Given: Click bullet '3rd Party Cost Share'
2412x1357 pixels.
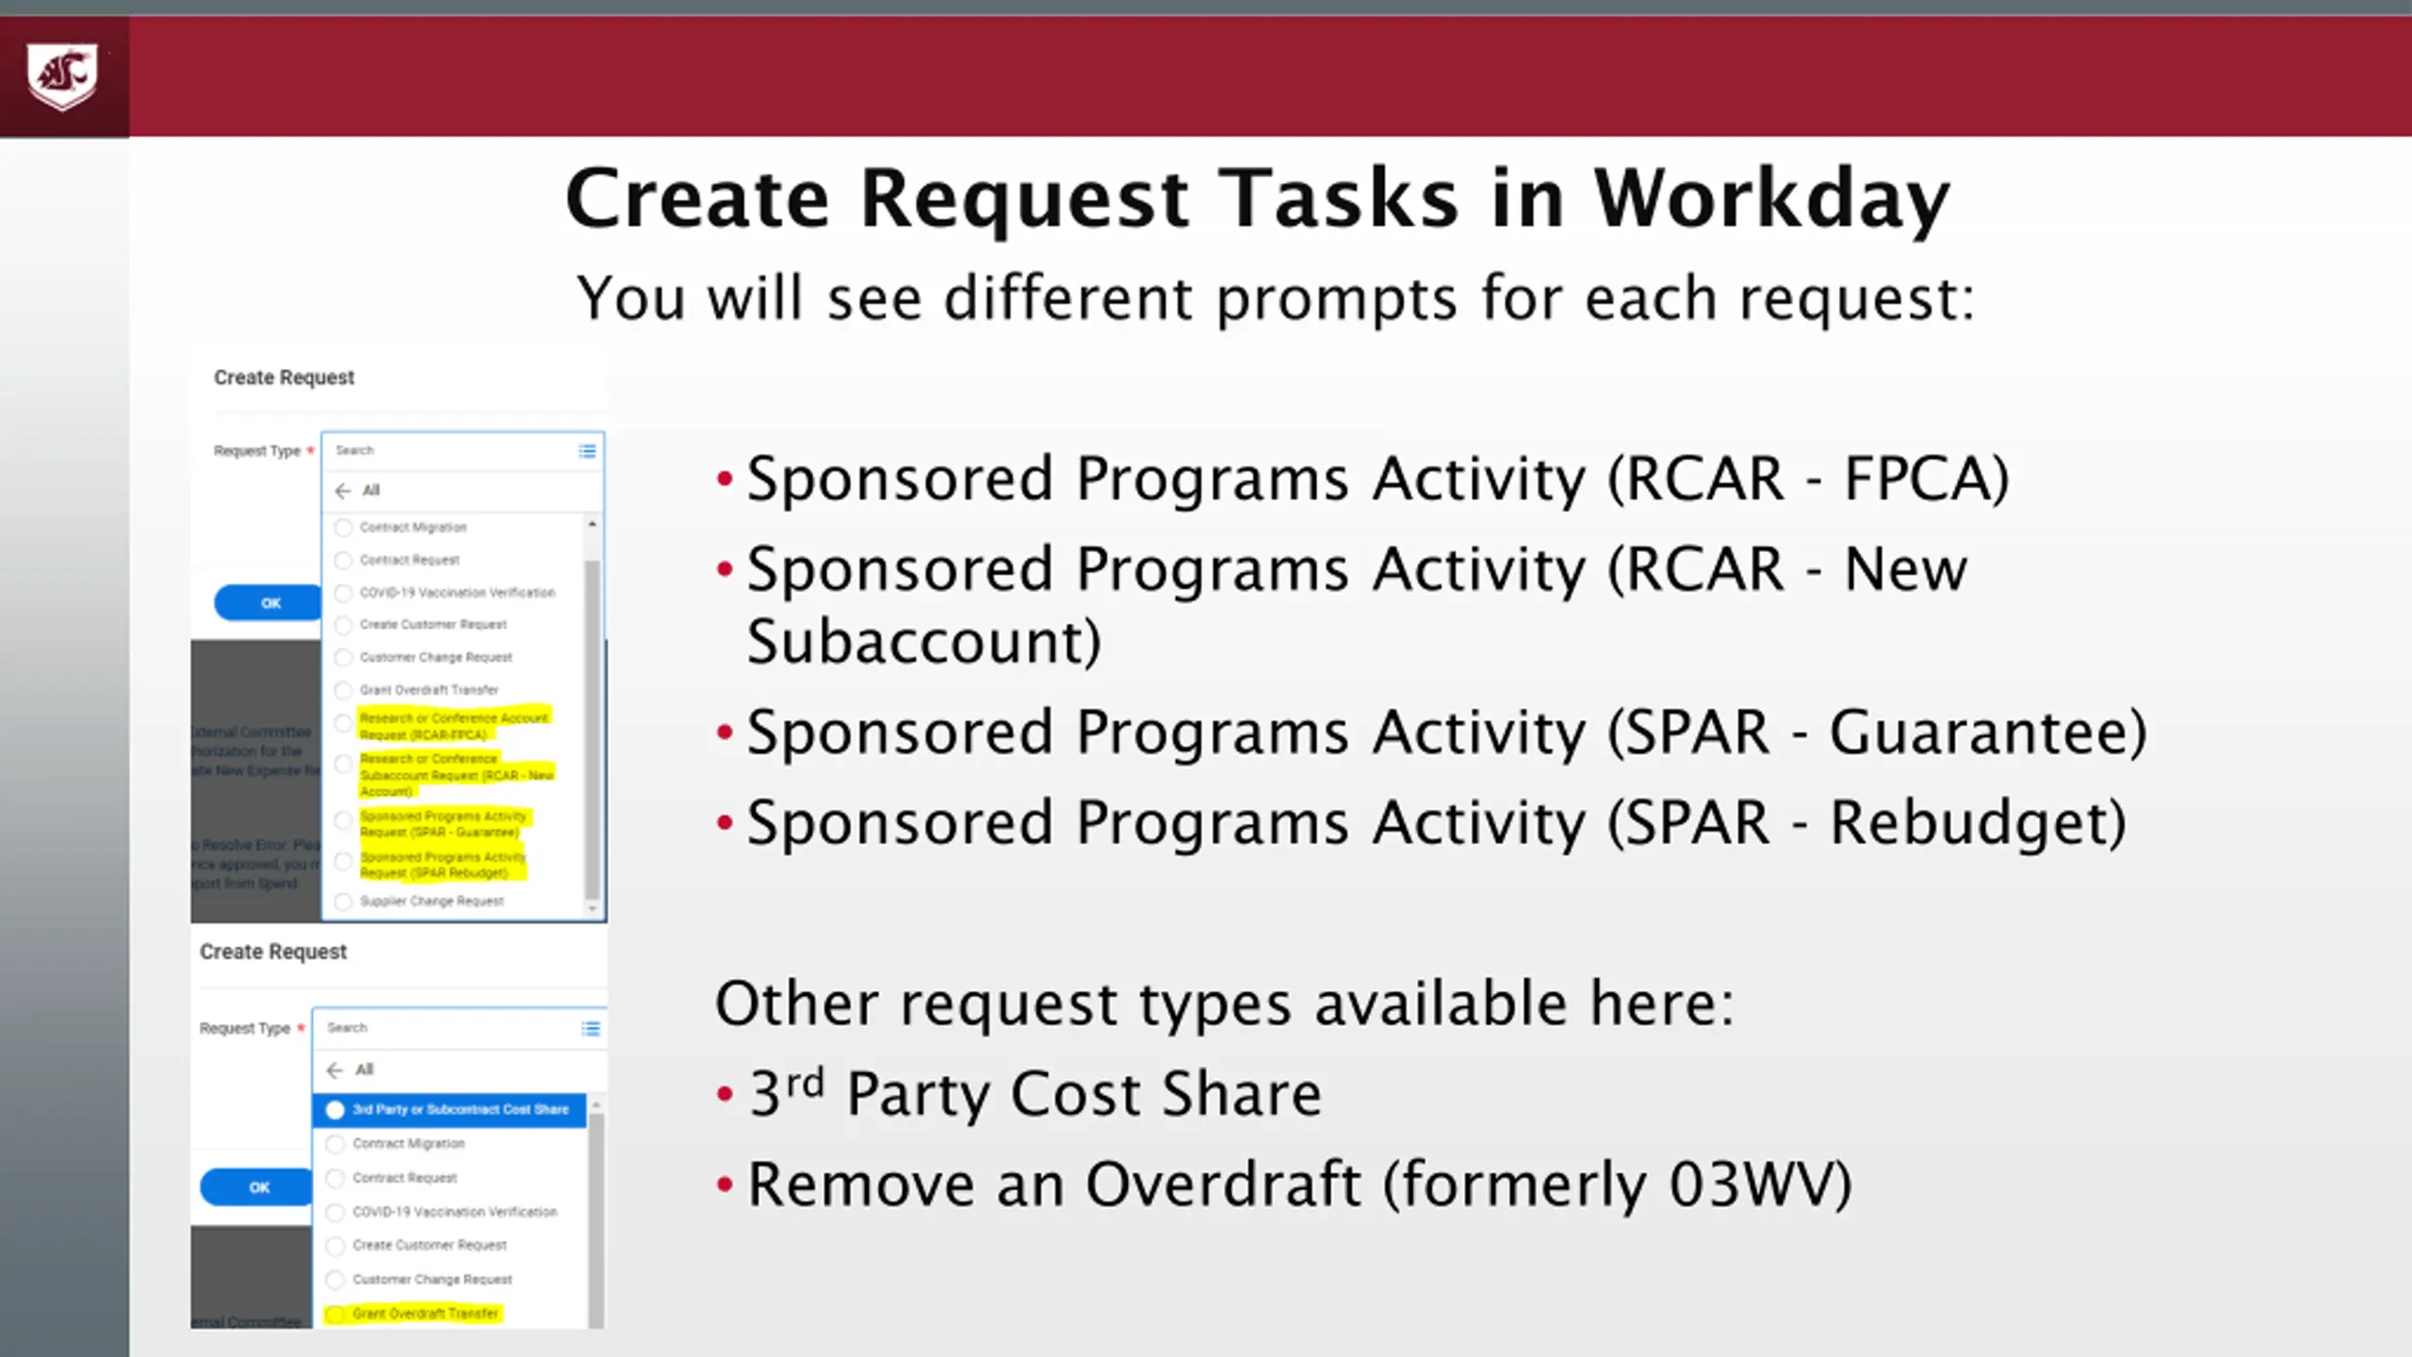Looking at the screenshot, I should pyautogui.click(x=1035, y=1094).
